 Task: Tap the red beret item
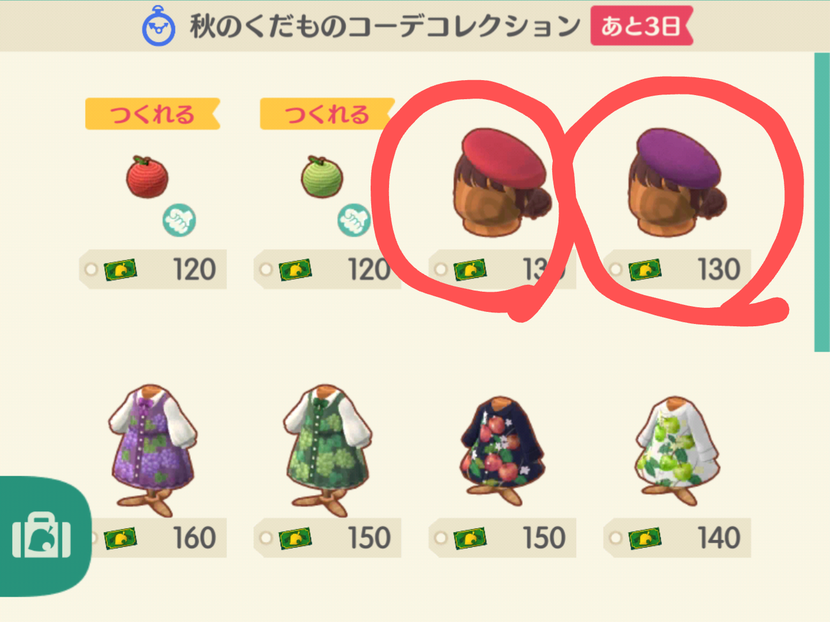point(501,182)
